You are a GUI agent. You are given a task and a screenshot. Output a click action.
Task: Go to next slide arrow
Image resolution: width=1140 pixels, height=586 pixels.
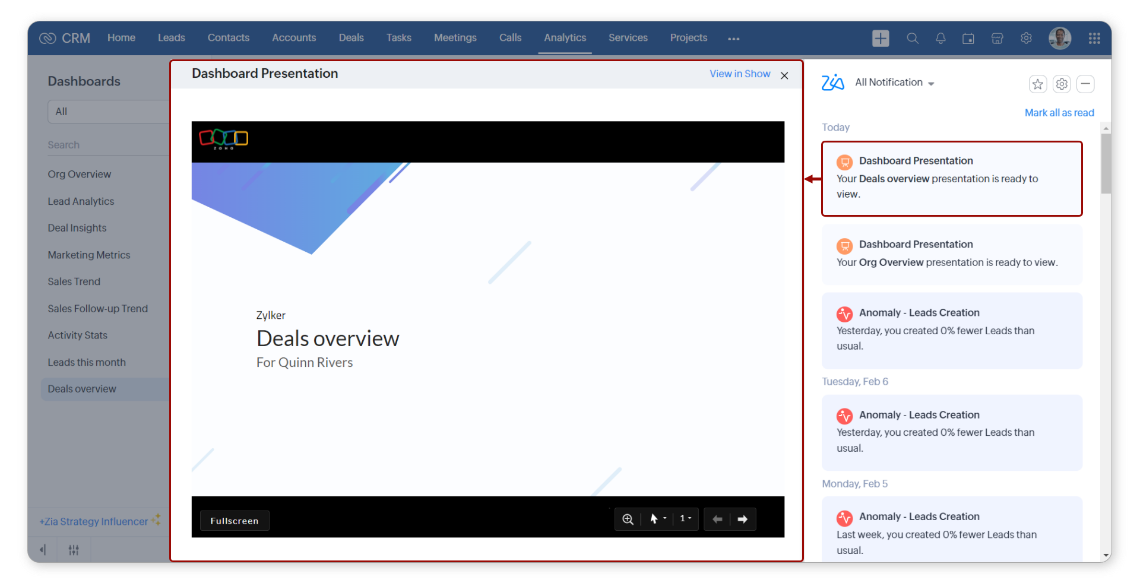[742, 520]
